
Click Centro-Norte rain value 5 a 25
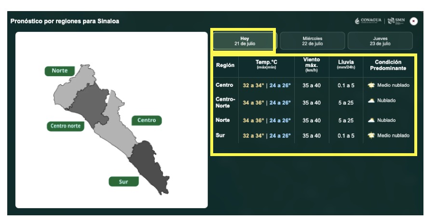(x=346, y=103)
